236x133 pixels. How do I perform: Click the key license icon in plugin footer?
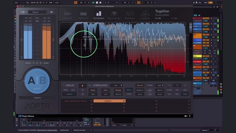click(x=186, y=116)
